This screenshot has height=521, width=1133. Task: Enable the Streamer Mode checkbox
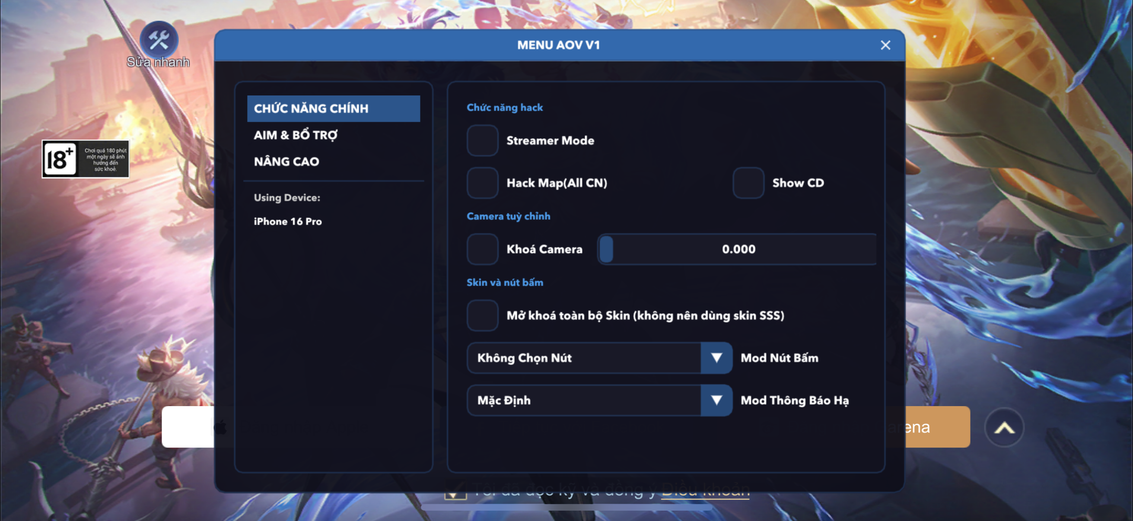(483, 141)
